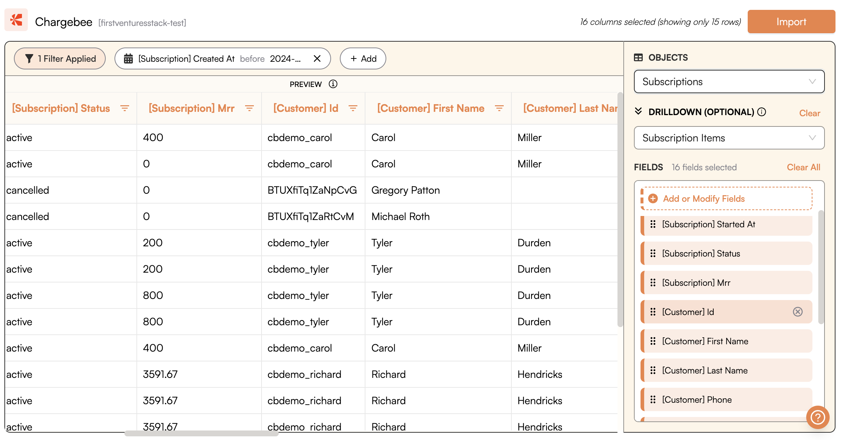Click the filter icon on Subscription Mrr column
The width and height of the screenshot is (845, 440).
click(x=249, y=108)
